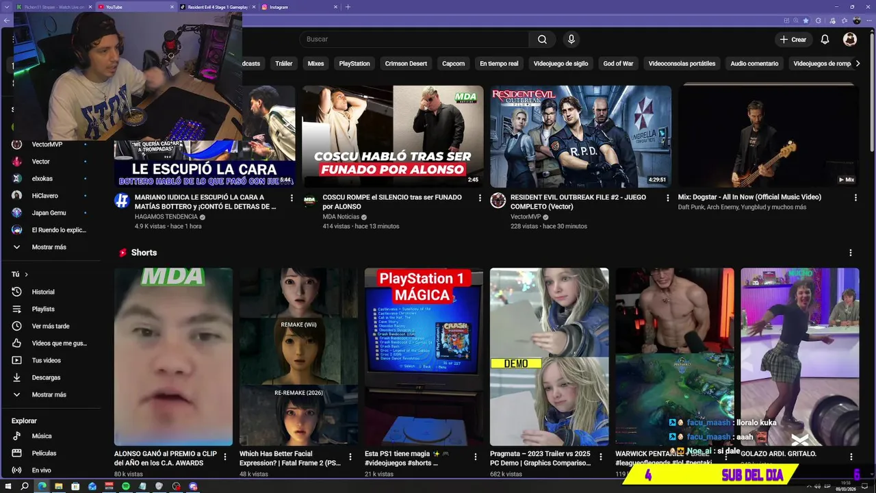Click the HAGAMOS TENDENCIA channel avatar
876x493 pixels.
(122, 201)
